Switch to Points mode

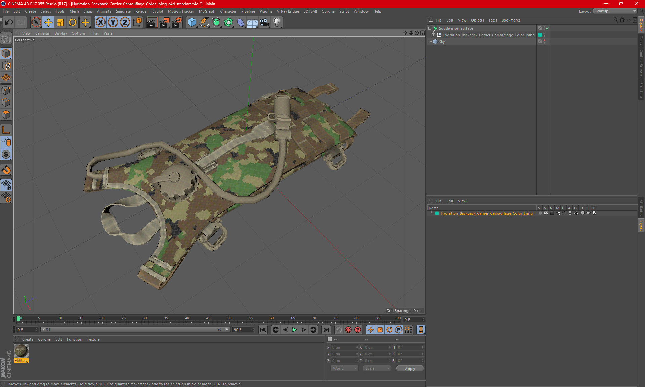coord(6,90)
